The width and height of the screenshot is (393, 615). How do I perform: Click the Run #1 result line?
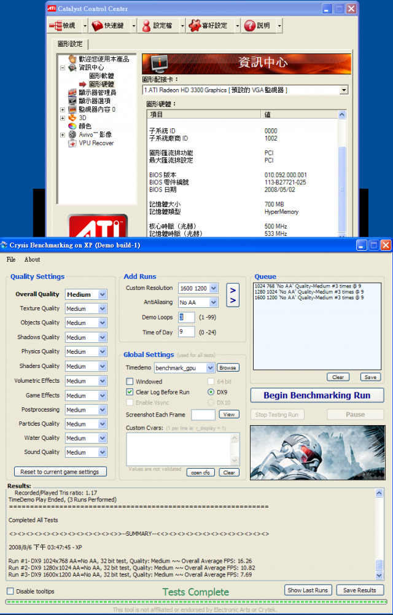click(x=130, y=561)
